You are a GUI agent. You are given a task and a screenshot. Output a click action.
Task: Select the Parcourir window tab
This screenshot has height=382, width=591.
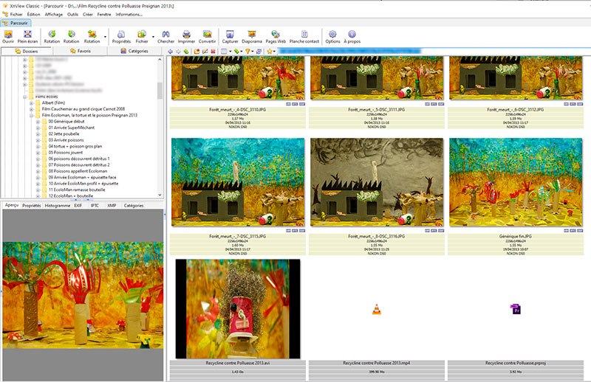click(x=16, y=23)
